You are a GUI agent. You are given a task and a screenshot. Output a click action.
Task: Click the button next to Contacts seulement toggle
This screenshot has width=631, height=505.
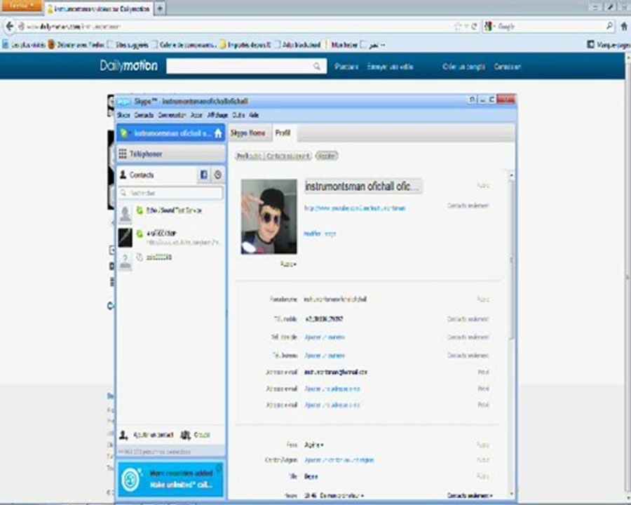tap(326, 156)
